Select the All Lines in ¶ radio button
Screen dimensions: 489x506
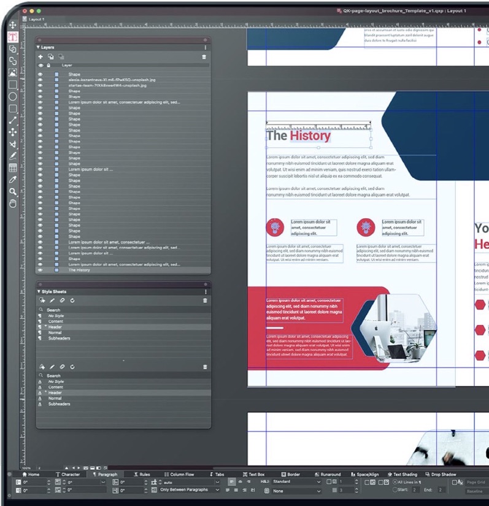pyautogui.click(x=396, y=482)
